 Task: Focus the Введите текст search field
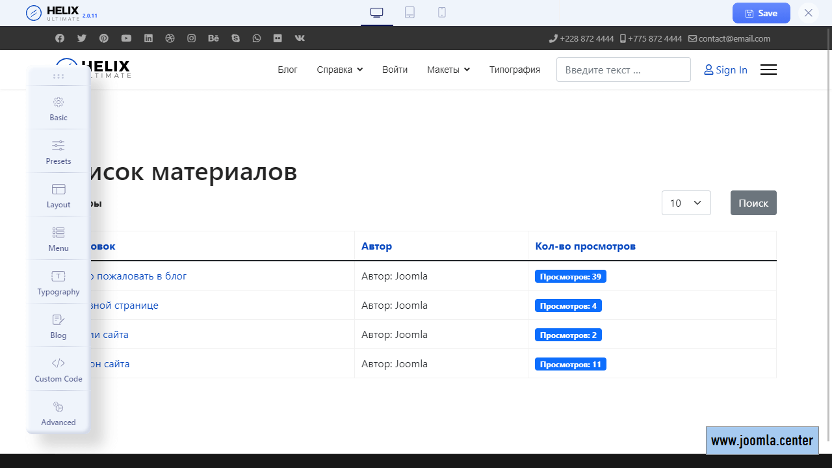point(623,70)
